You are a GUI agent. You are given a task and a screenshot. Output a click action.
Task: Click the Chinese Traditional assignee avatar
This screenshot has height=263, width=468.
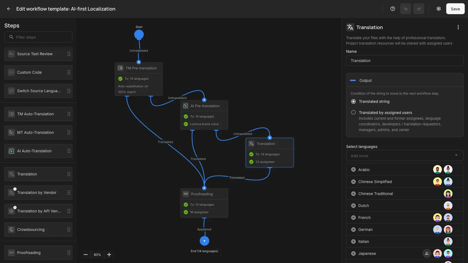pos(448,194)
